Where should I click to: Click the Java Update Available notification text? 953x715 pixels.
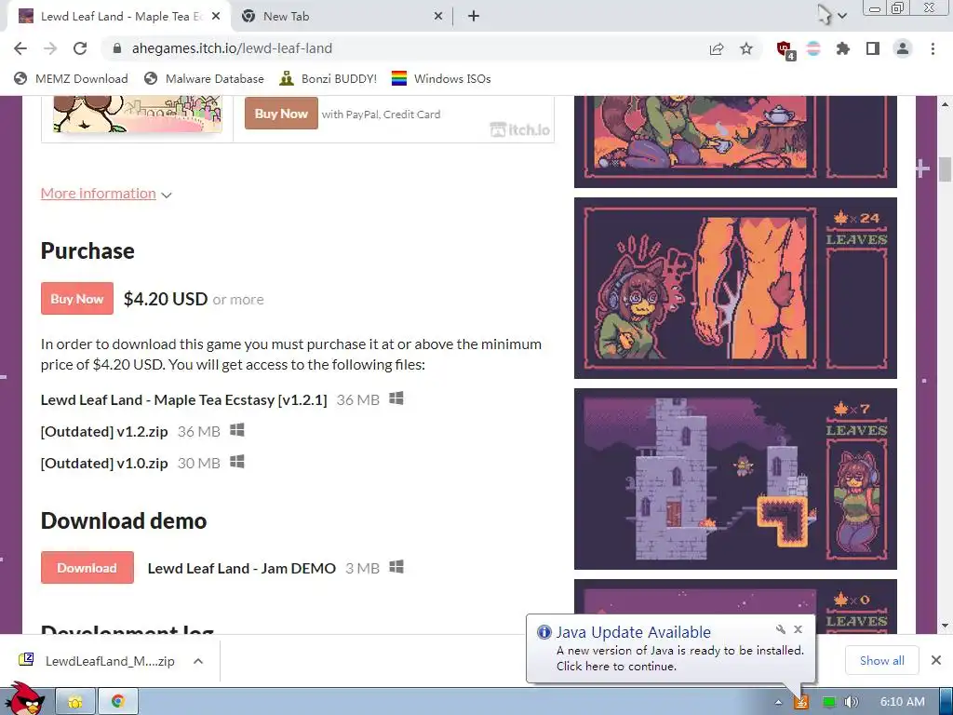pos(633,632)
